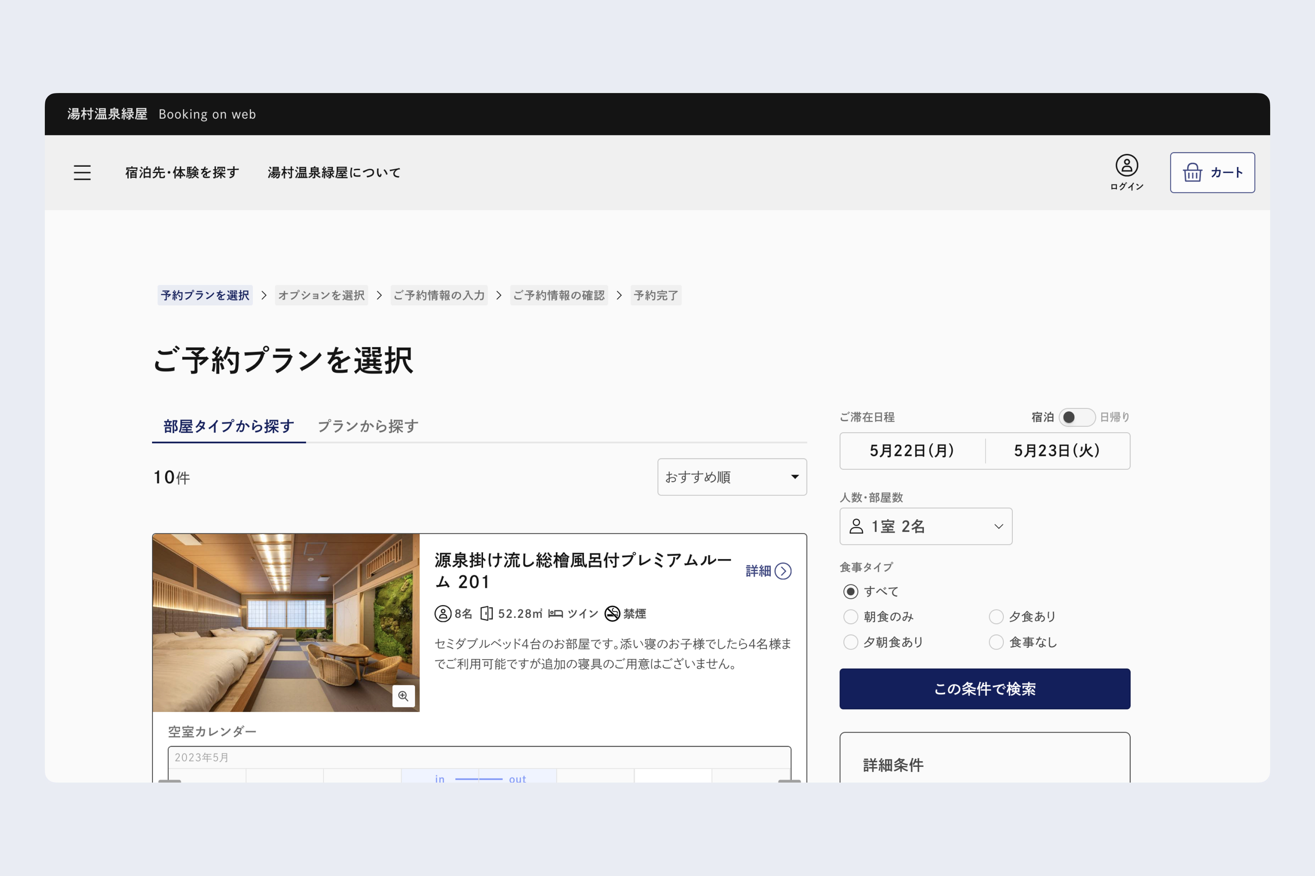Click the person icon in 1室 2名 field

point(856,526)
